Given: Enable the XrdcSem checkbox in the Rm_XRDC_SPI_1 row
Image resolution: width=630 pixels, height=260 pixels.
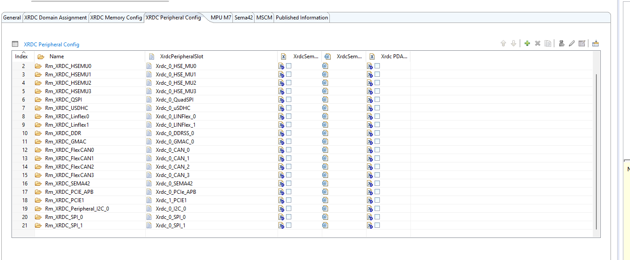Looking at the screenshot, I should 288,225.
